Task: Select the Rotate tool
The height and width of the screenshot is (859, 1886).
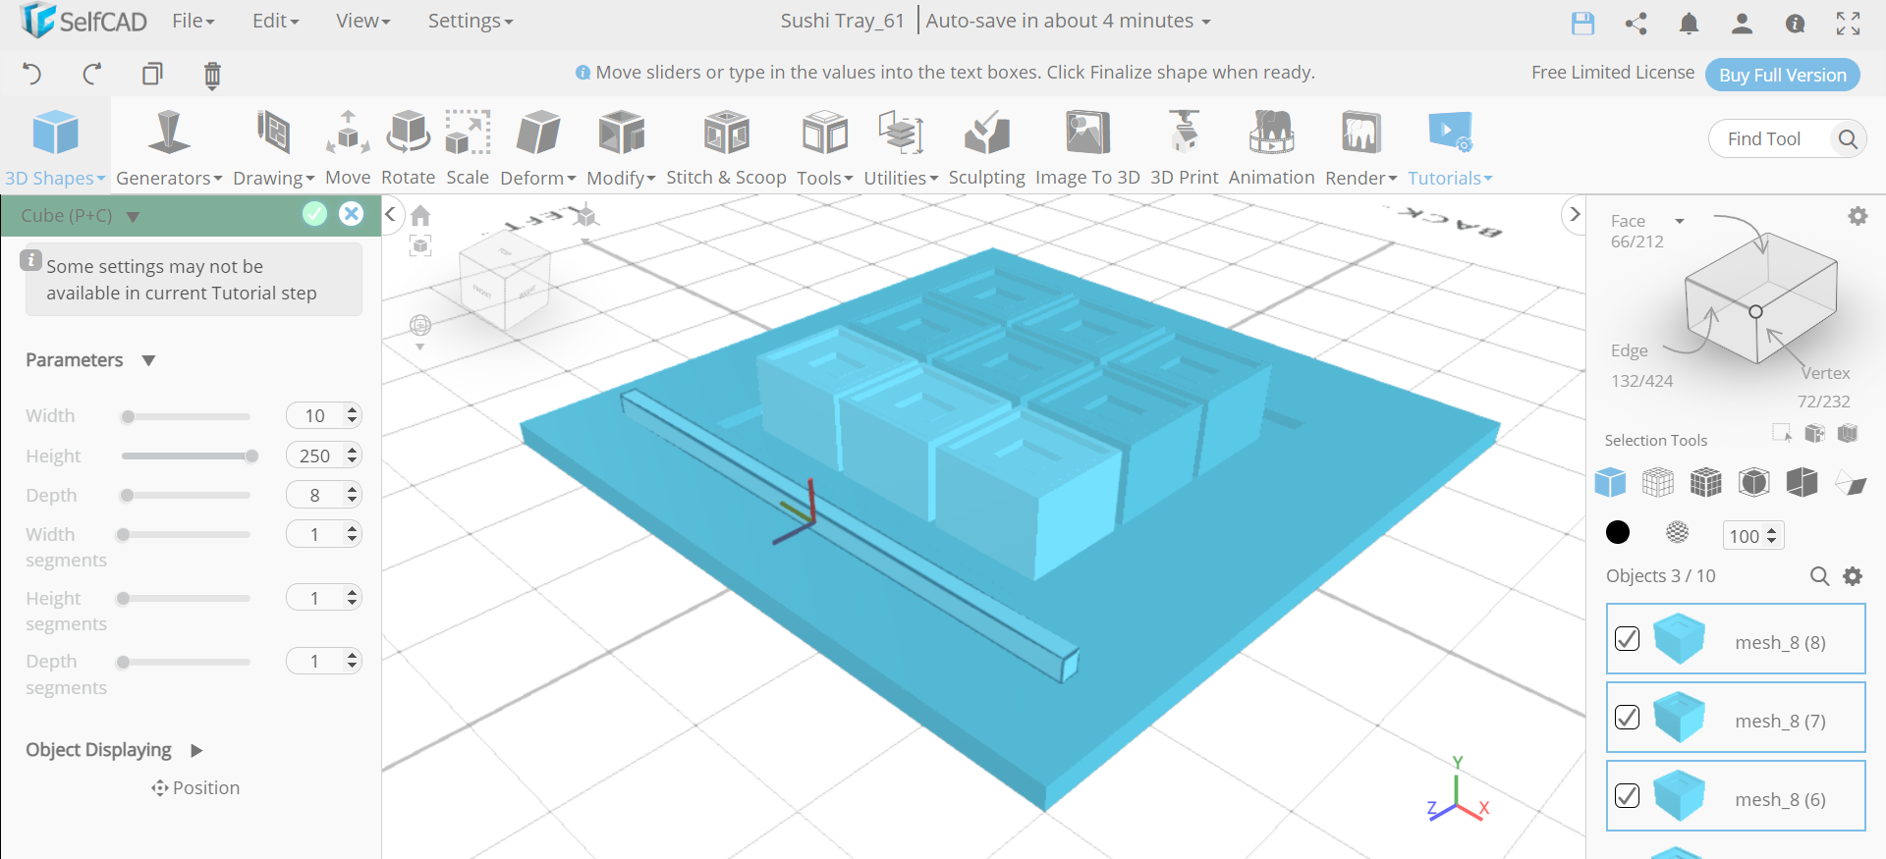Action: [x=408, y=147]
